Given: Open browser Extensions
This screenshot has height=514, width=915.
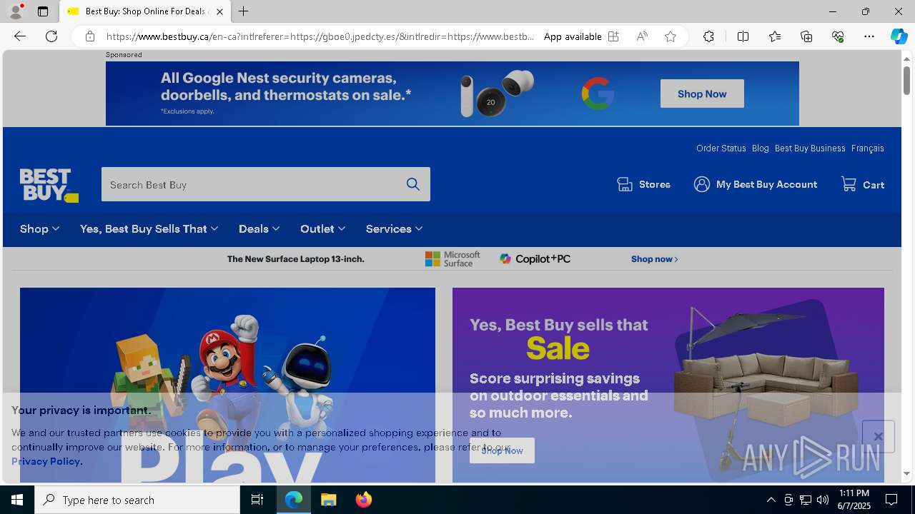Looking at the screenshot, I should click(708, 36).
